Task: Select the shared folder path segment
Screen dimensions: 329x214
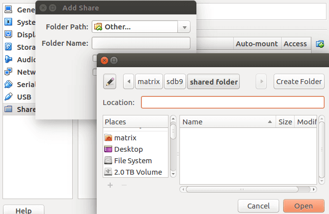Action: (213, 82)
